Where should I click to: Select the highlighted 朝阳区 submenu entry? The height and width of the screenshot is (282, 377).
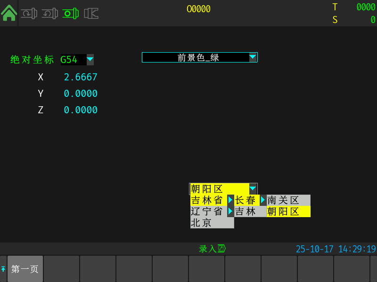coord(288,211)
